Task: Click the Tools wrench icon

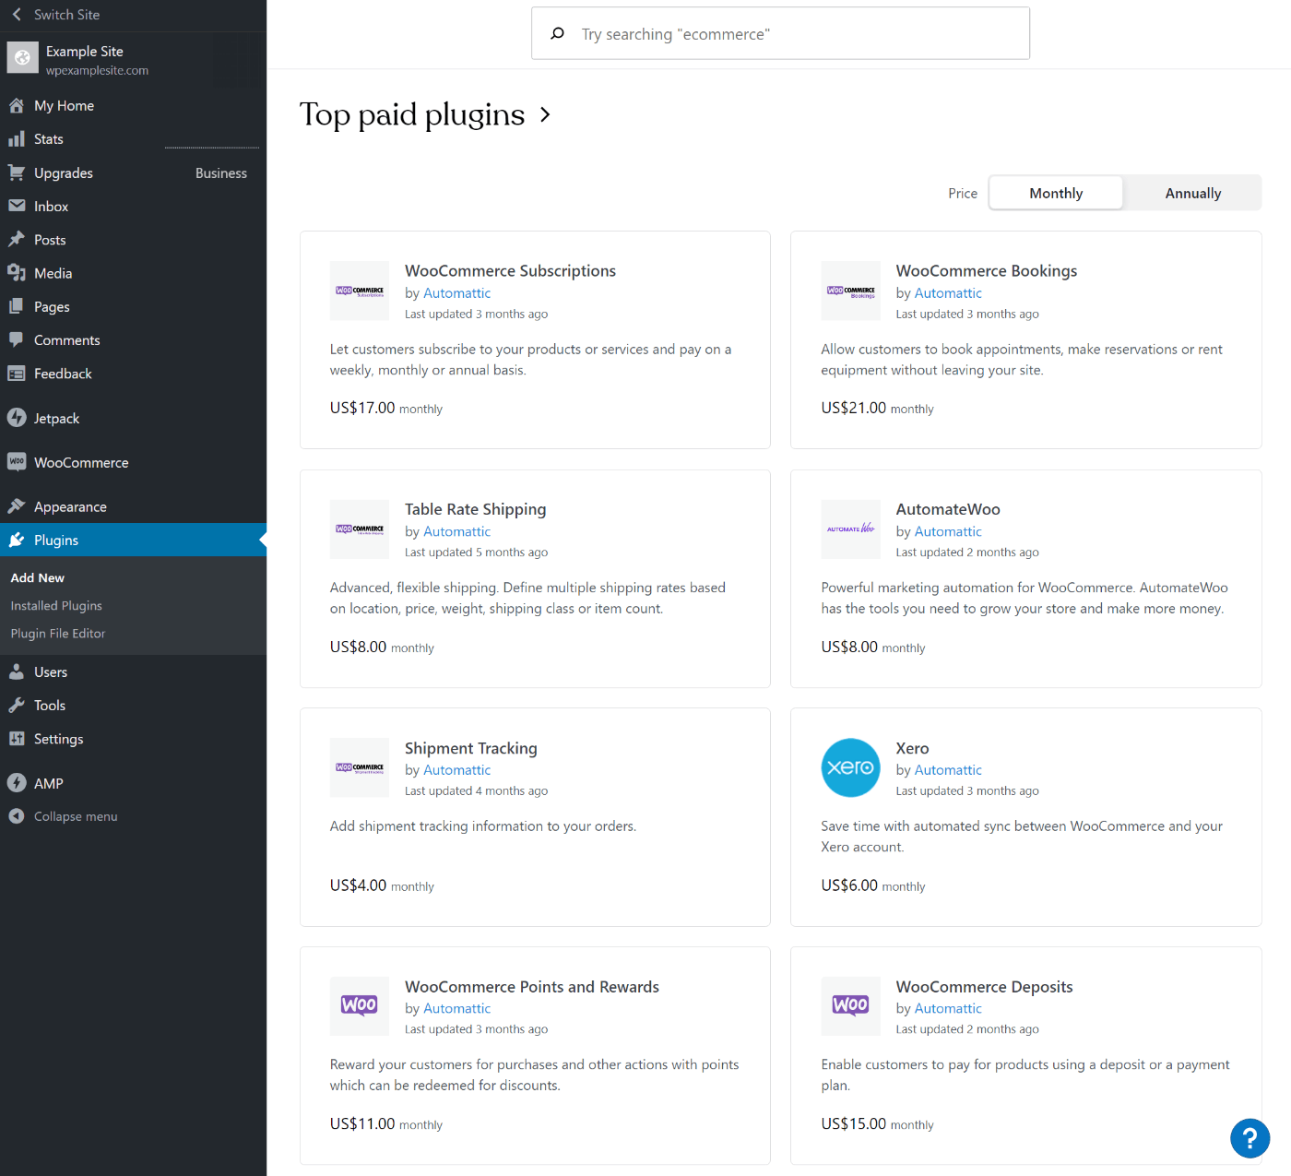Action: (x=17, y=706)
